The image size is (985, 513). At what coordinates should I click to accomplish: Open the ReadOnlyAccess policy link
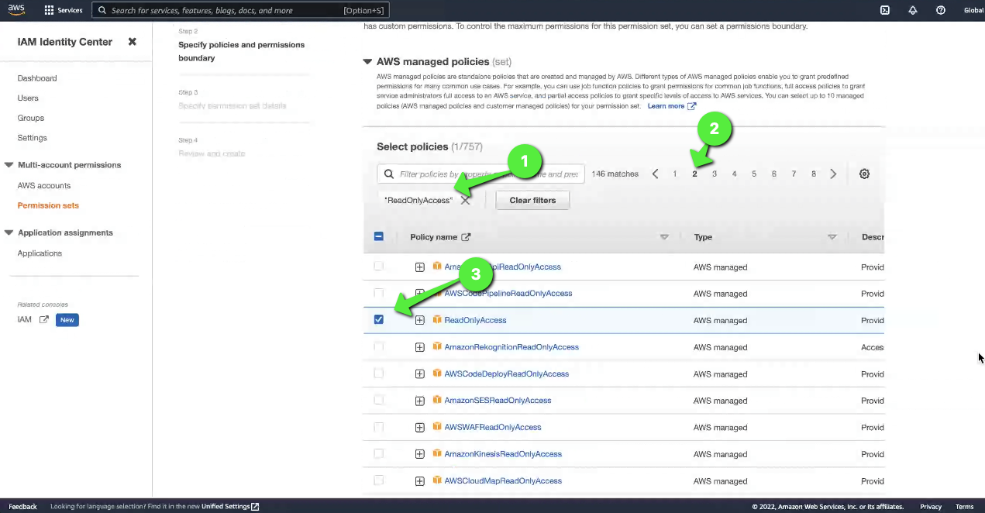pos(475,320)
